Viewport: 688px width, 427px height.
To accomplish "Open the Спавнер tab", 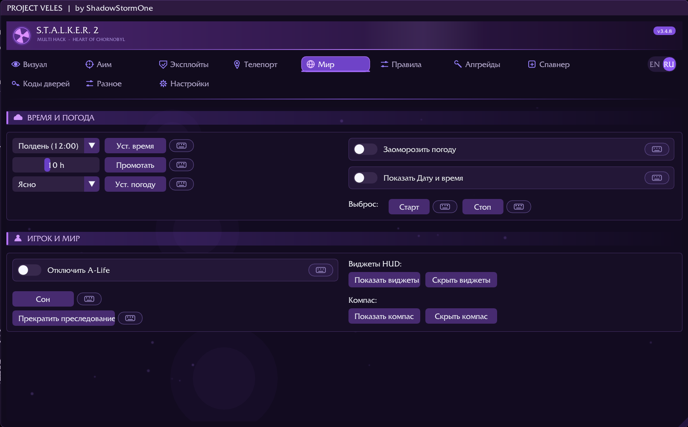I will [549, 64].
